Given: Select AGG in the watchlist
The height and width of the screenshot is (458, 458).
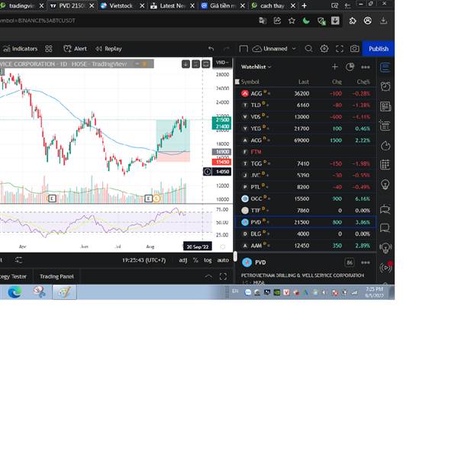Looking at the screenshot, I should tap(305, 93).
